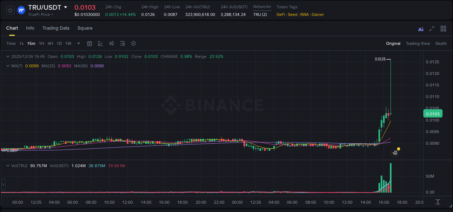Collapse the MA indicators row
Image resolution: width=453 pixels, height=212 pixels.
(x=8, y=66)
